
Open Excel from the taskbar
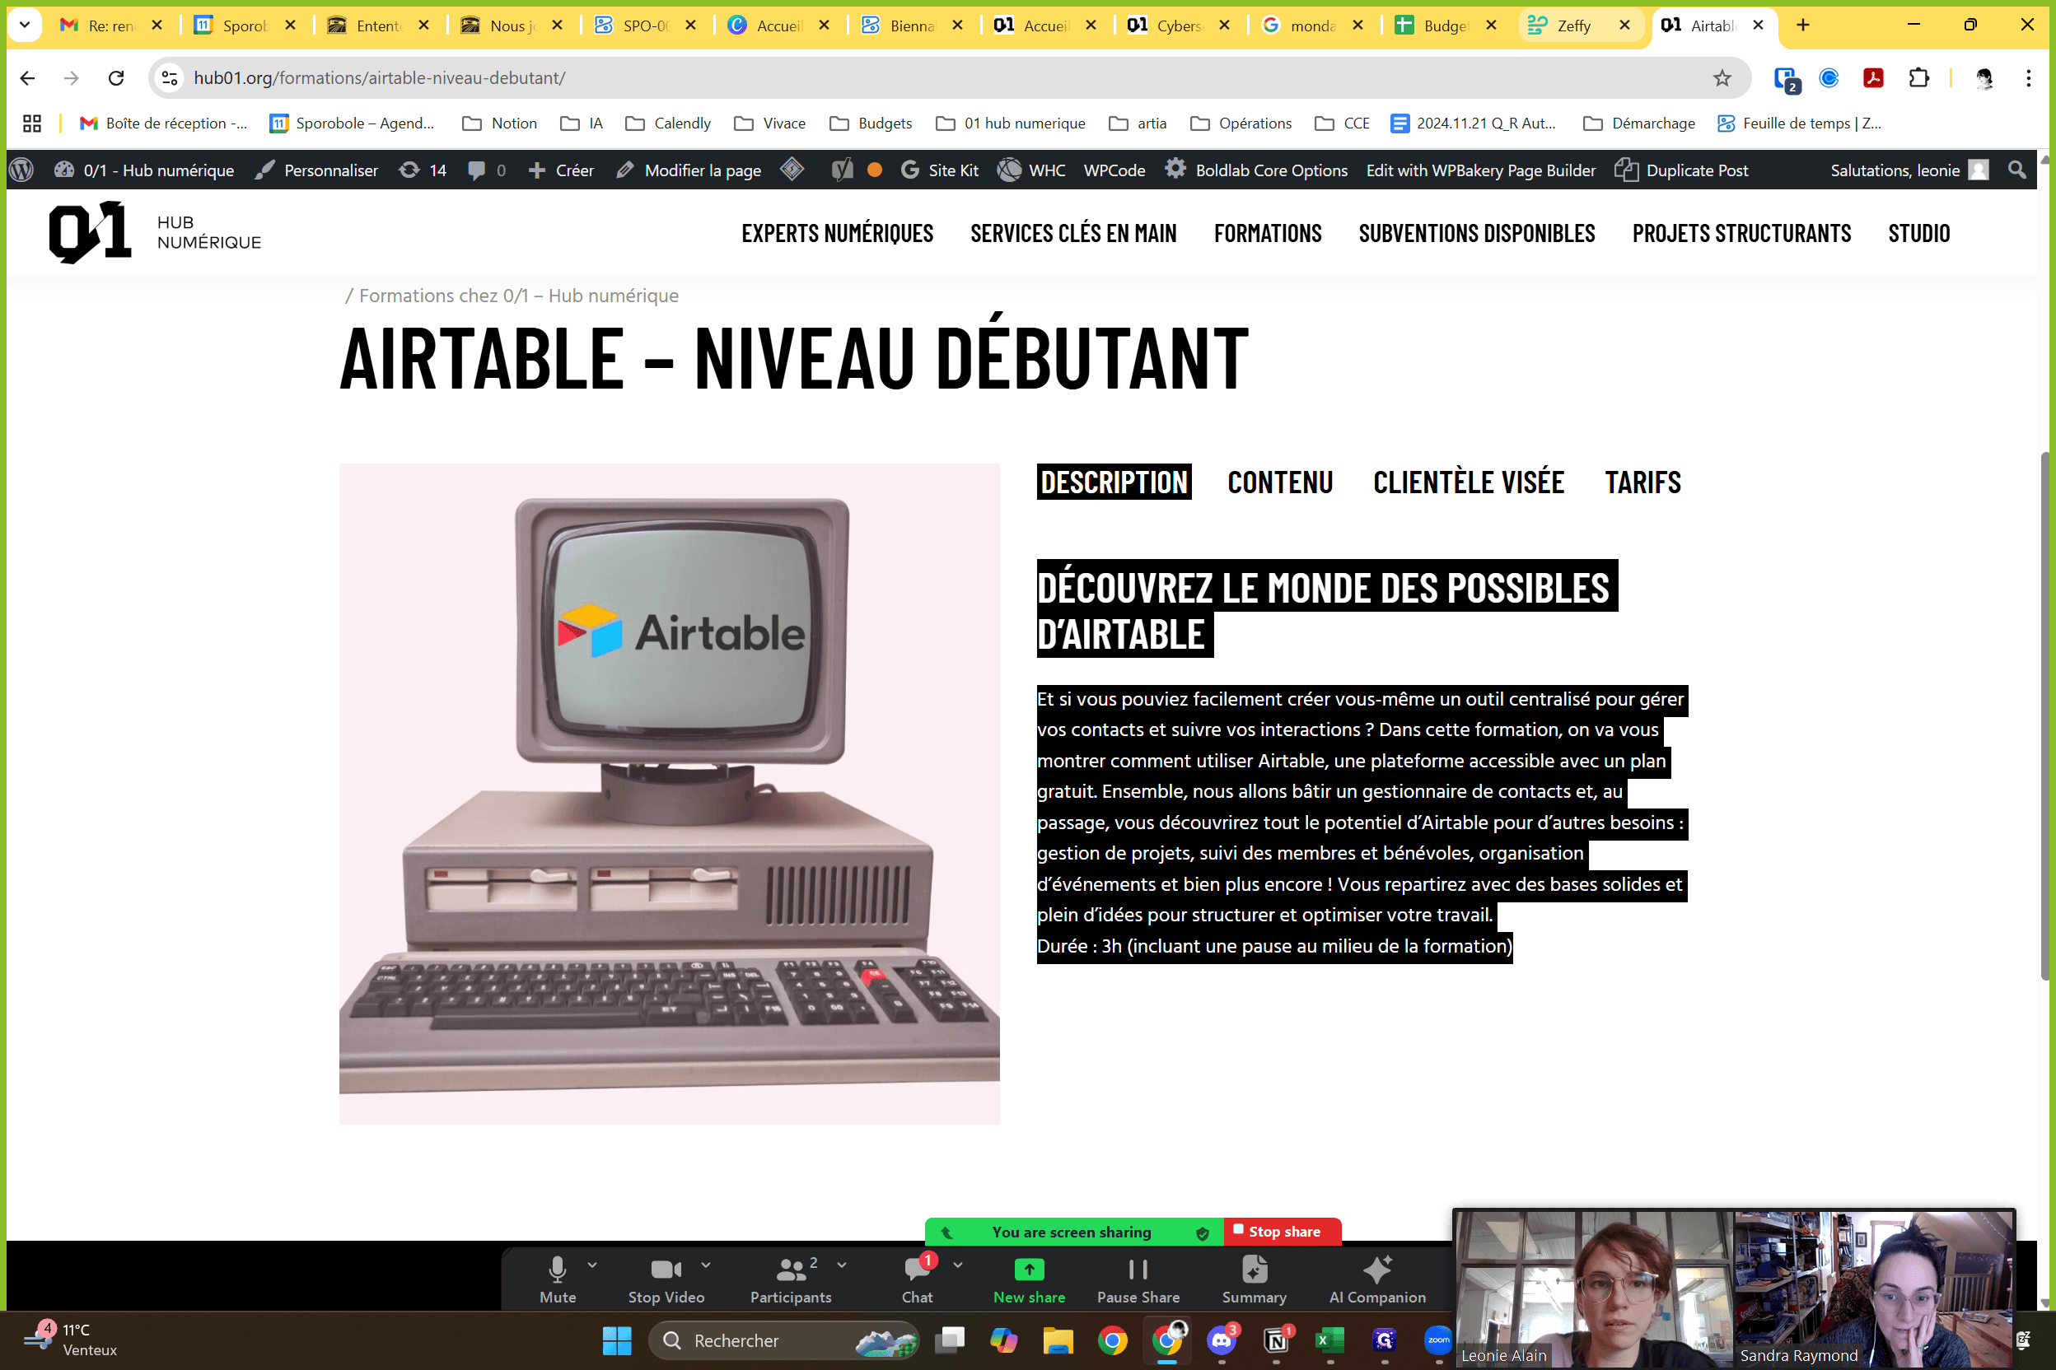(1330, 1340)
